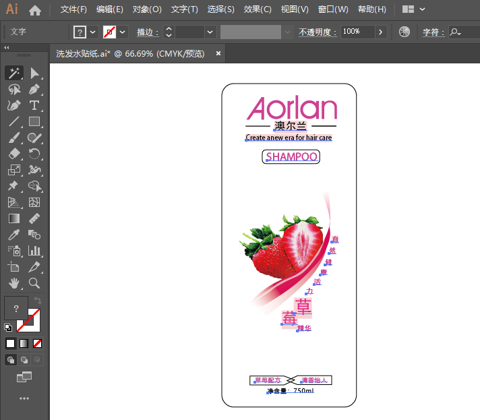This screenshot has width=480, height=420.
Task: Pick the Gradient tool
Action: (13, 218)
